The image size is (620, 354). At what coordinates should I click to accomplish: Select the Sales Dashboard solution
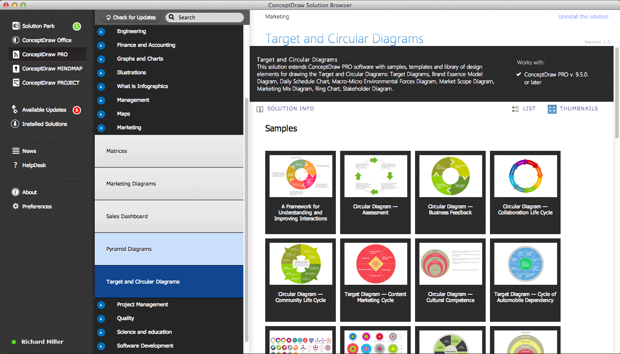tap(169, 217)
